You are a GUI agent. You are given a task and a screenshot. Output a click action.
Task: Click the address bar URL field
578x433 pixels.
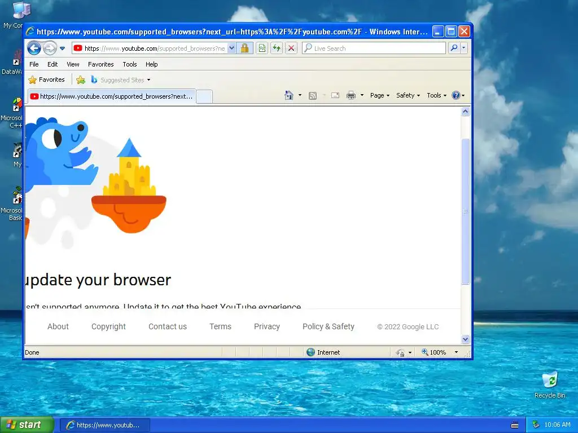(x=155, y=48)
